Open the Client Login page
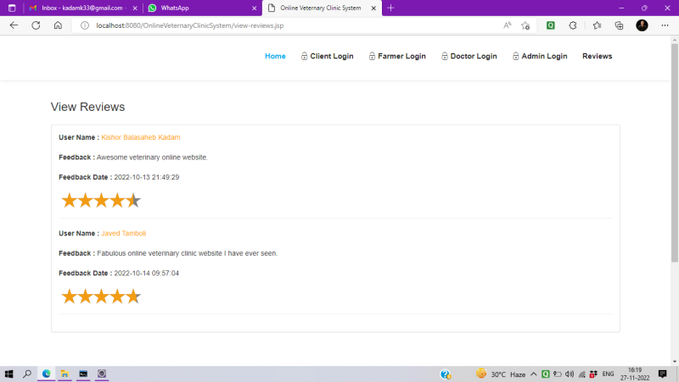Image resolution: width=679 pixels, height=382 pixels. [327, 56]
